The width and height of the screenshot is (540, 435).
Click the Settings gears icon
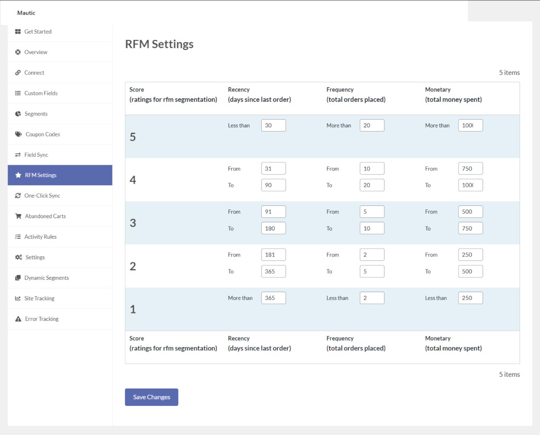18,258
